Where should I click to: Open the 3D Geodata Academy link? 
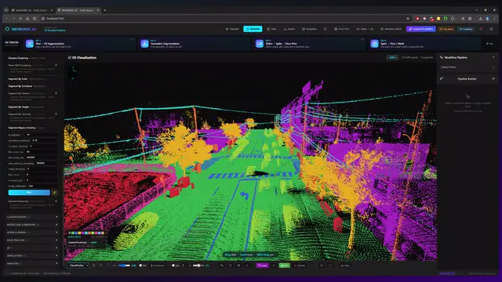(55, 31)
